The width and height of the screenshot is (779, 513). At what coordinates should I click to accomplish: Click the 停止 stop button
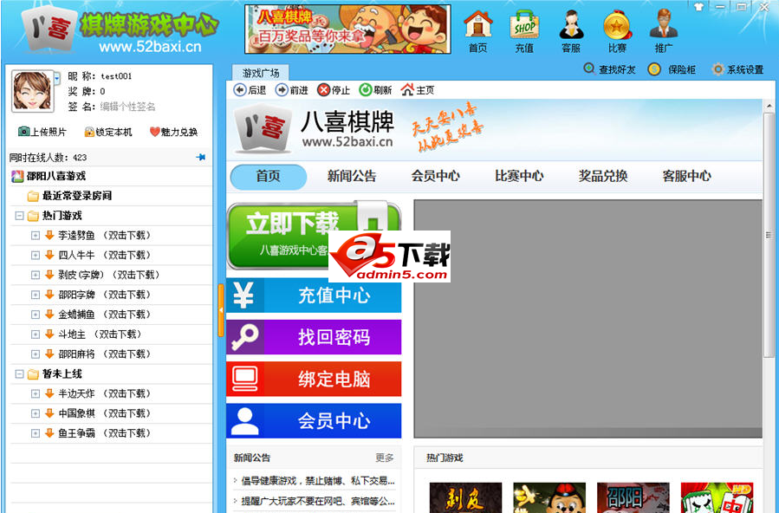pyautogui.click(x=334, y=90)
